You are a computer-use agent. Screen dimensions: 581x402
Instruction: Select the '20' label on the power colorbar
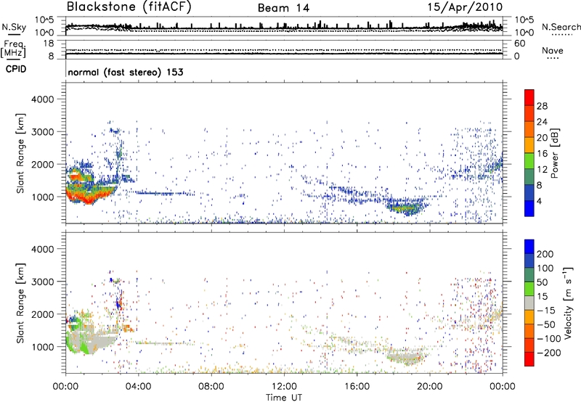pos(542,138)
